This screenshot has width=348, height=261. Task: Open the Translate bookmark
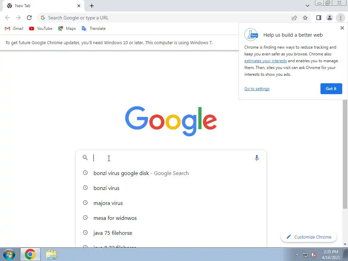tap(94, 29)
